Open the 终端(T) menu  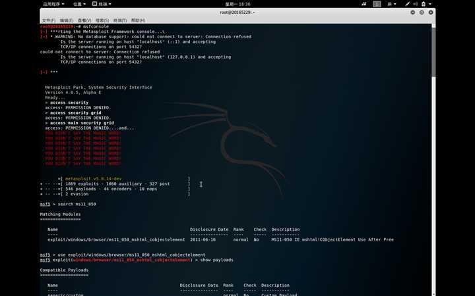[x=120, y=20]
